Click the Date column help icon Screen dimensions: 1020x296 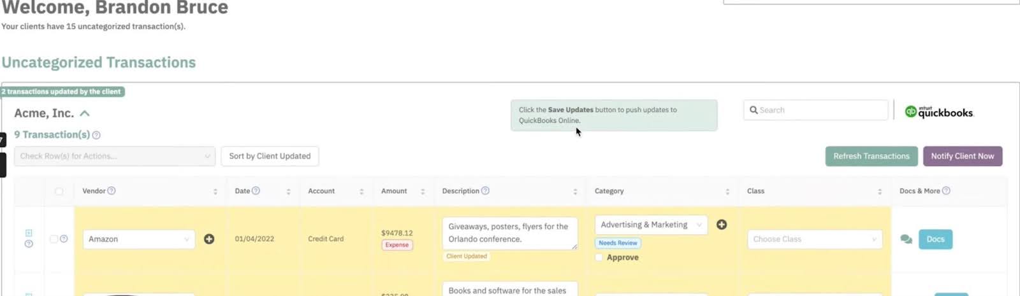[256, 191]
